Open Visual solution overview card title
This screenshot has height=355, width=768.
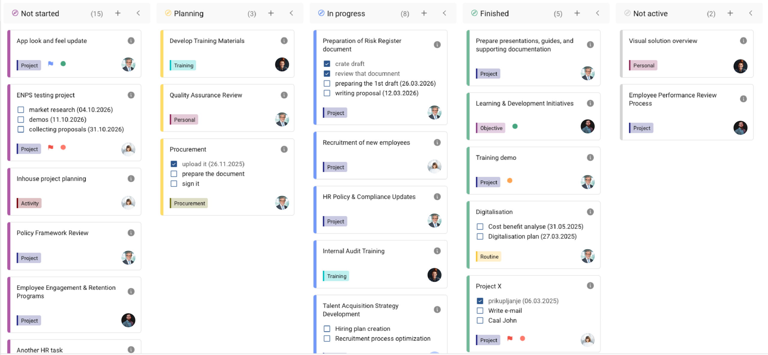(663, 41)
